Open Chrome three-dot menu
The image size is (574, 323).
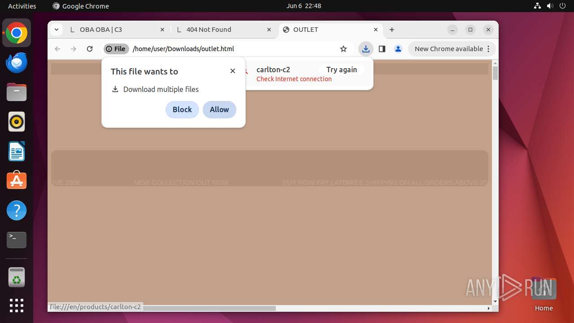click(x=489, y=49)
